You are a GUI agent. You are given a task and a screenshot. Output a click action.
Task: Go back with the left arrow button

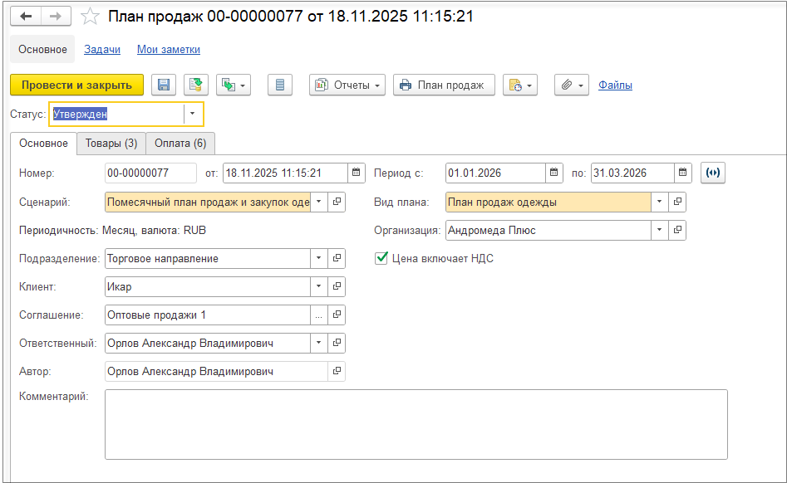click(26, 17)
